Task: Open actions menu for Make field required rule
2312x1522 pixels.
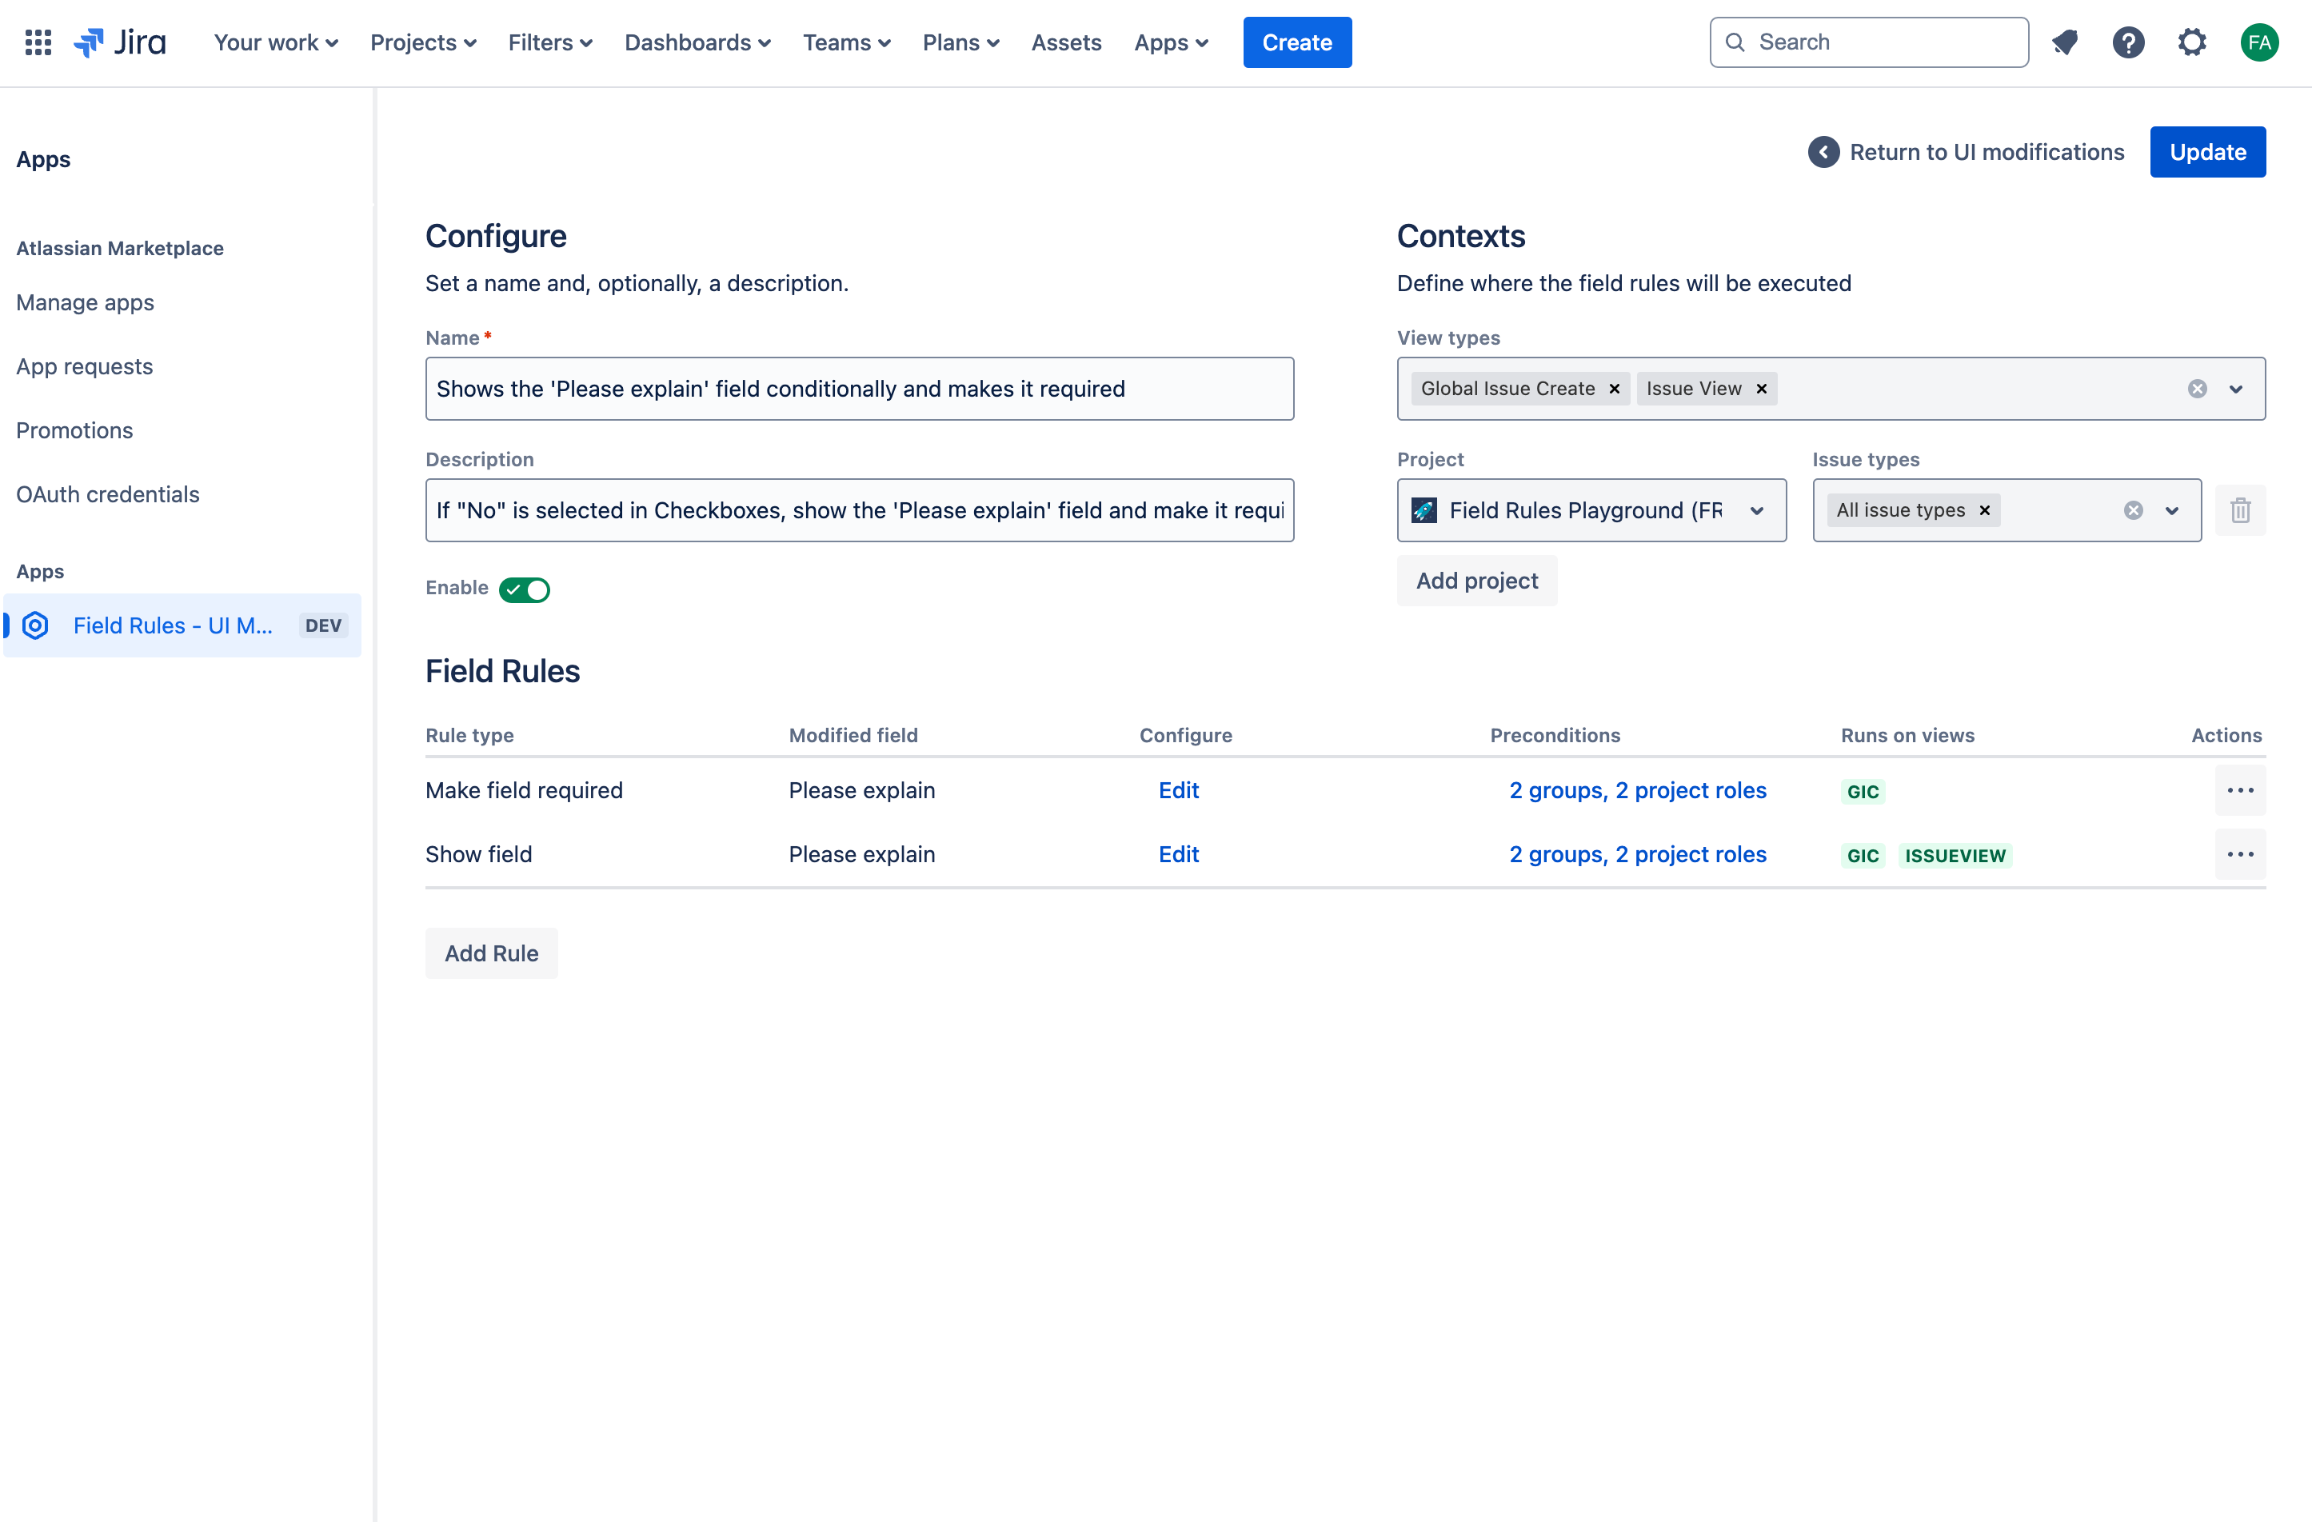Action: pos(2239,791)
